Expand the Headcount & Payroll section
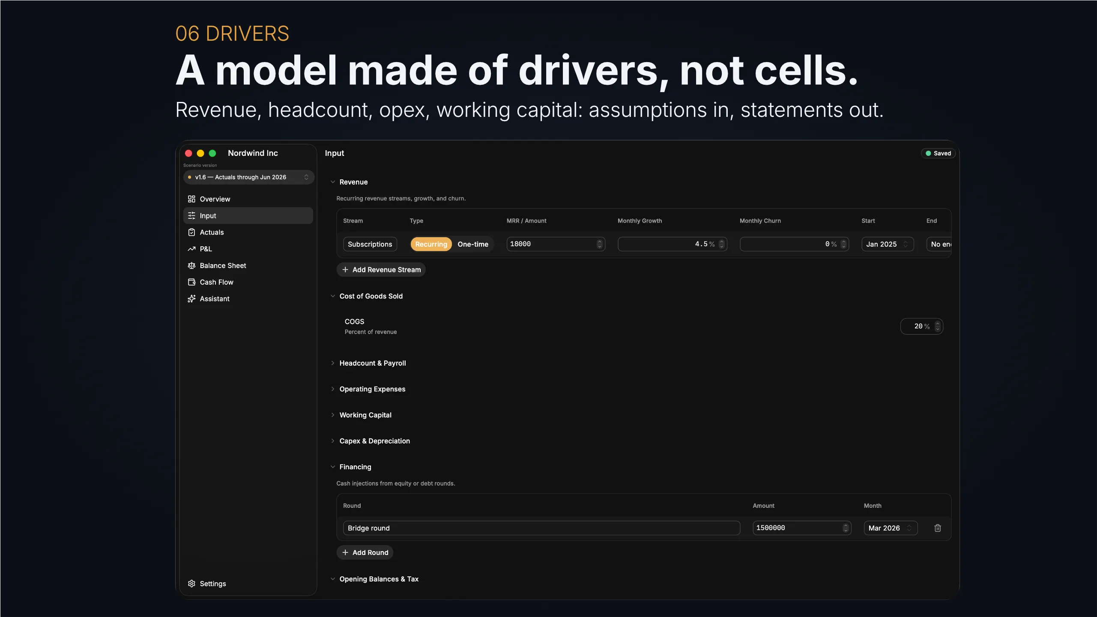Image resolution: width=1097 pixels, height=617 pixels. (x=333, y=363)
